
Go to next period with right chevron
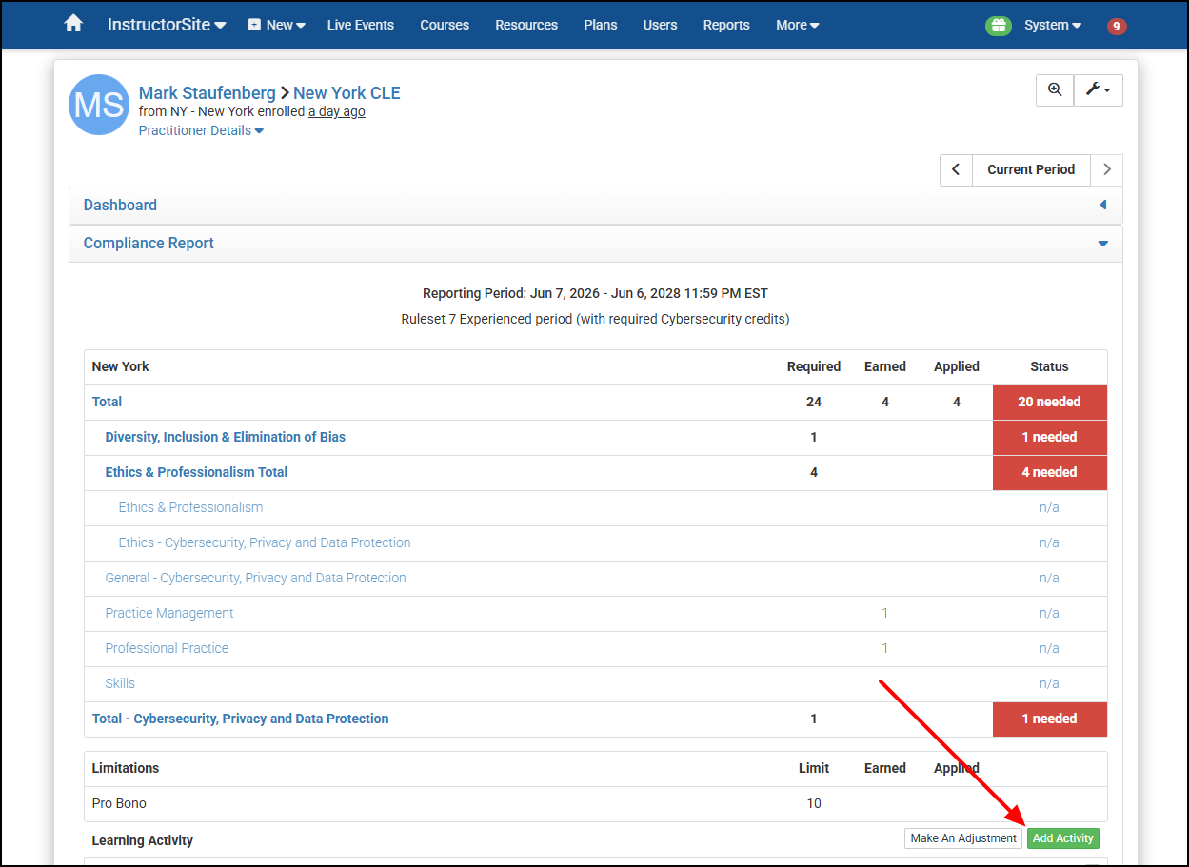click(1106, 169)
